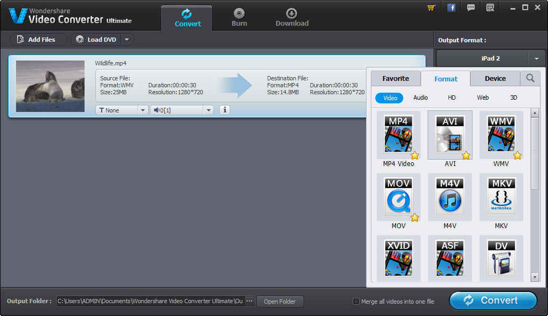Open the shopping cart in the title bar

coord(431,7)
